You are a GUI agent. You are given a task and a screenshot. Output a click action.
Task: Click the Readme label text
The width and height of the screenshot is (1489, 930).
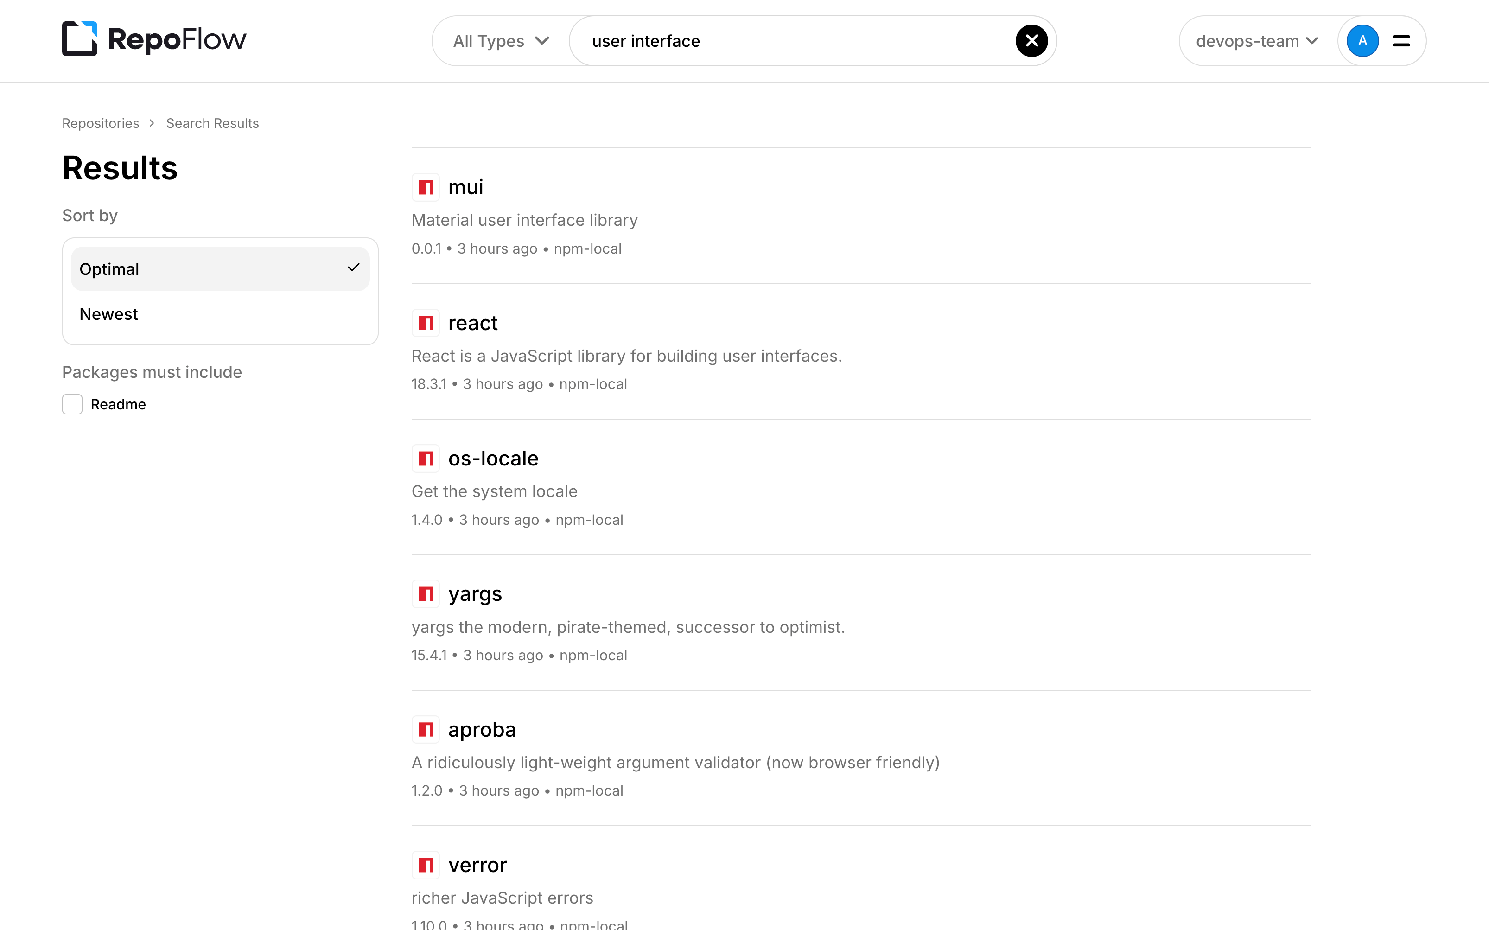[118, 404]
